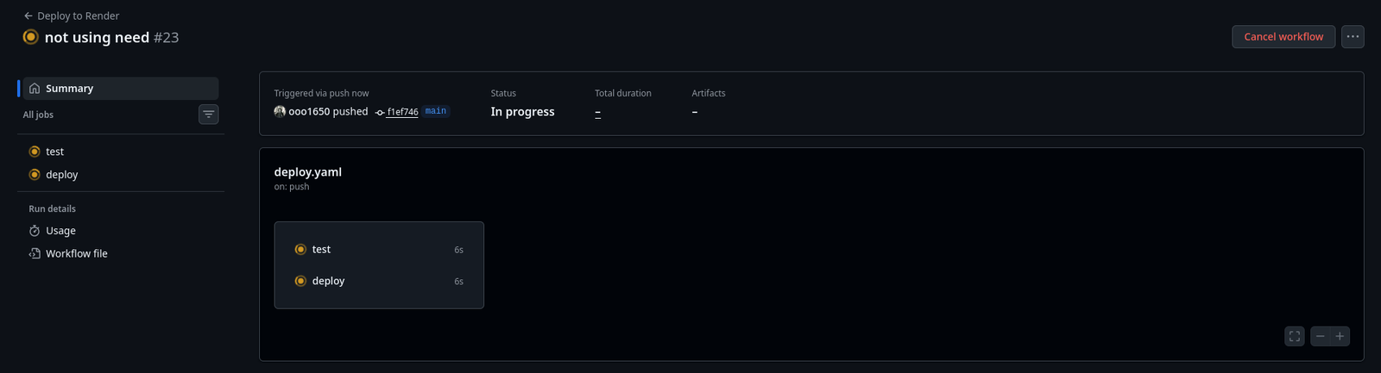This screenshot has width=1381, height=373.
Task: Open the jobs filter icon button
Action: (208, 115)
